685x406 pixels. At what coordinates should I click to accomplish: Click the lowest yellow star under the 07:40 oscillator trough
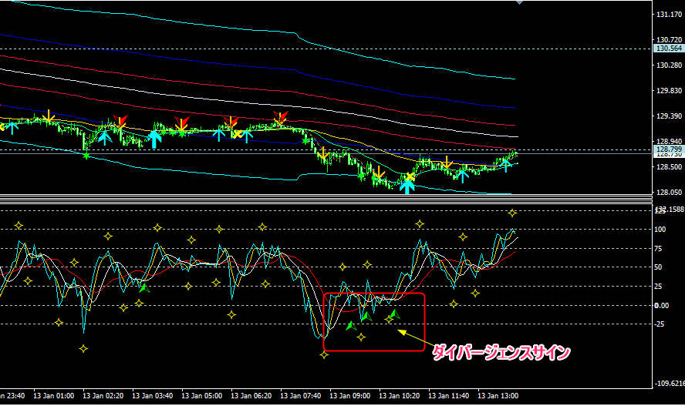pyautogui.click(x=324, y=355)
